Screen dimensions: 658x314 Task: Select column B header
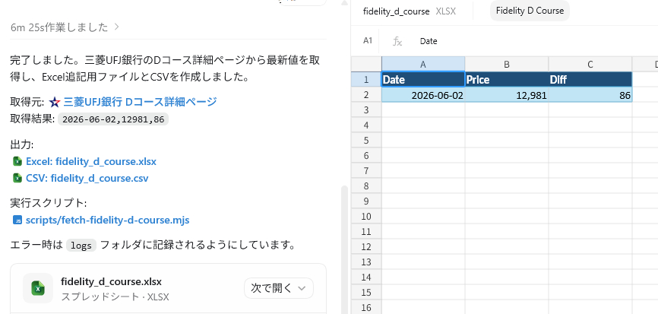[x=507, y=64]
